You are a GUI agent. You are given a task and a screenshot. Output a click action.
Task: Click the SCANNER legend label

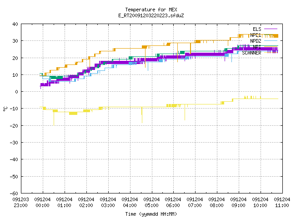(x=251, y=53)
